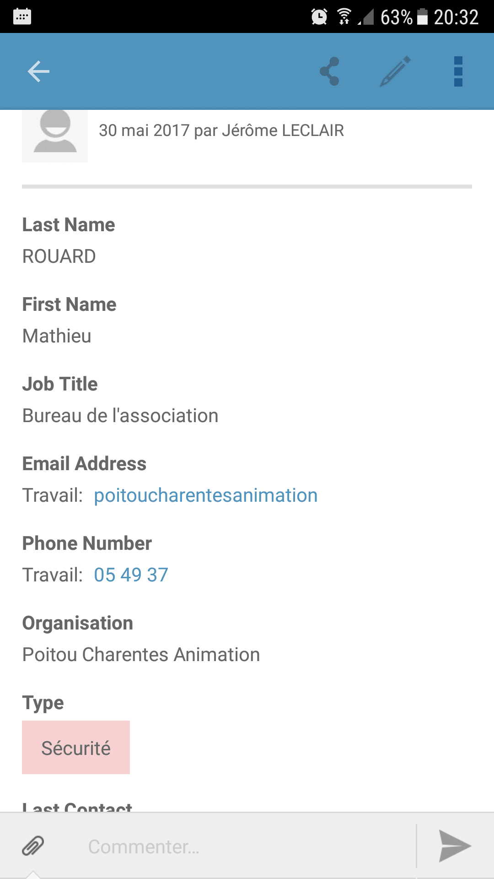Image resolution: width=494 pixels, height=879 pixels.
Task: Open the three-dot overflow menu
Action: pos(458,71)
